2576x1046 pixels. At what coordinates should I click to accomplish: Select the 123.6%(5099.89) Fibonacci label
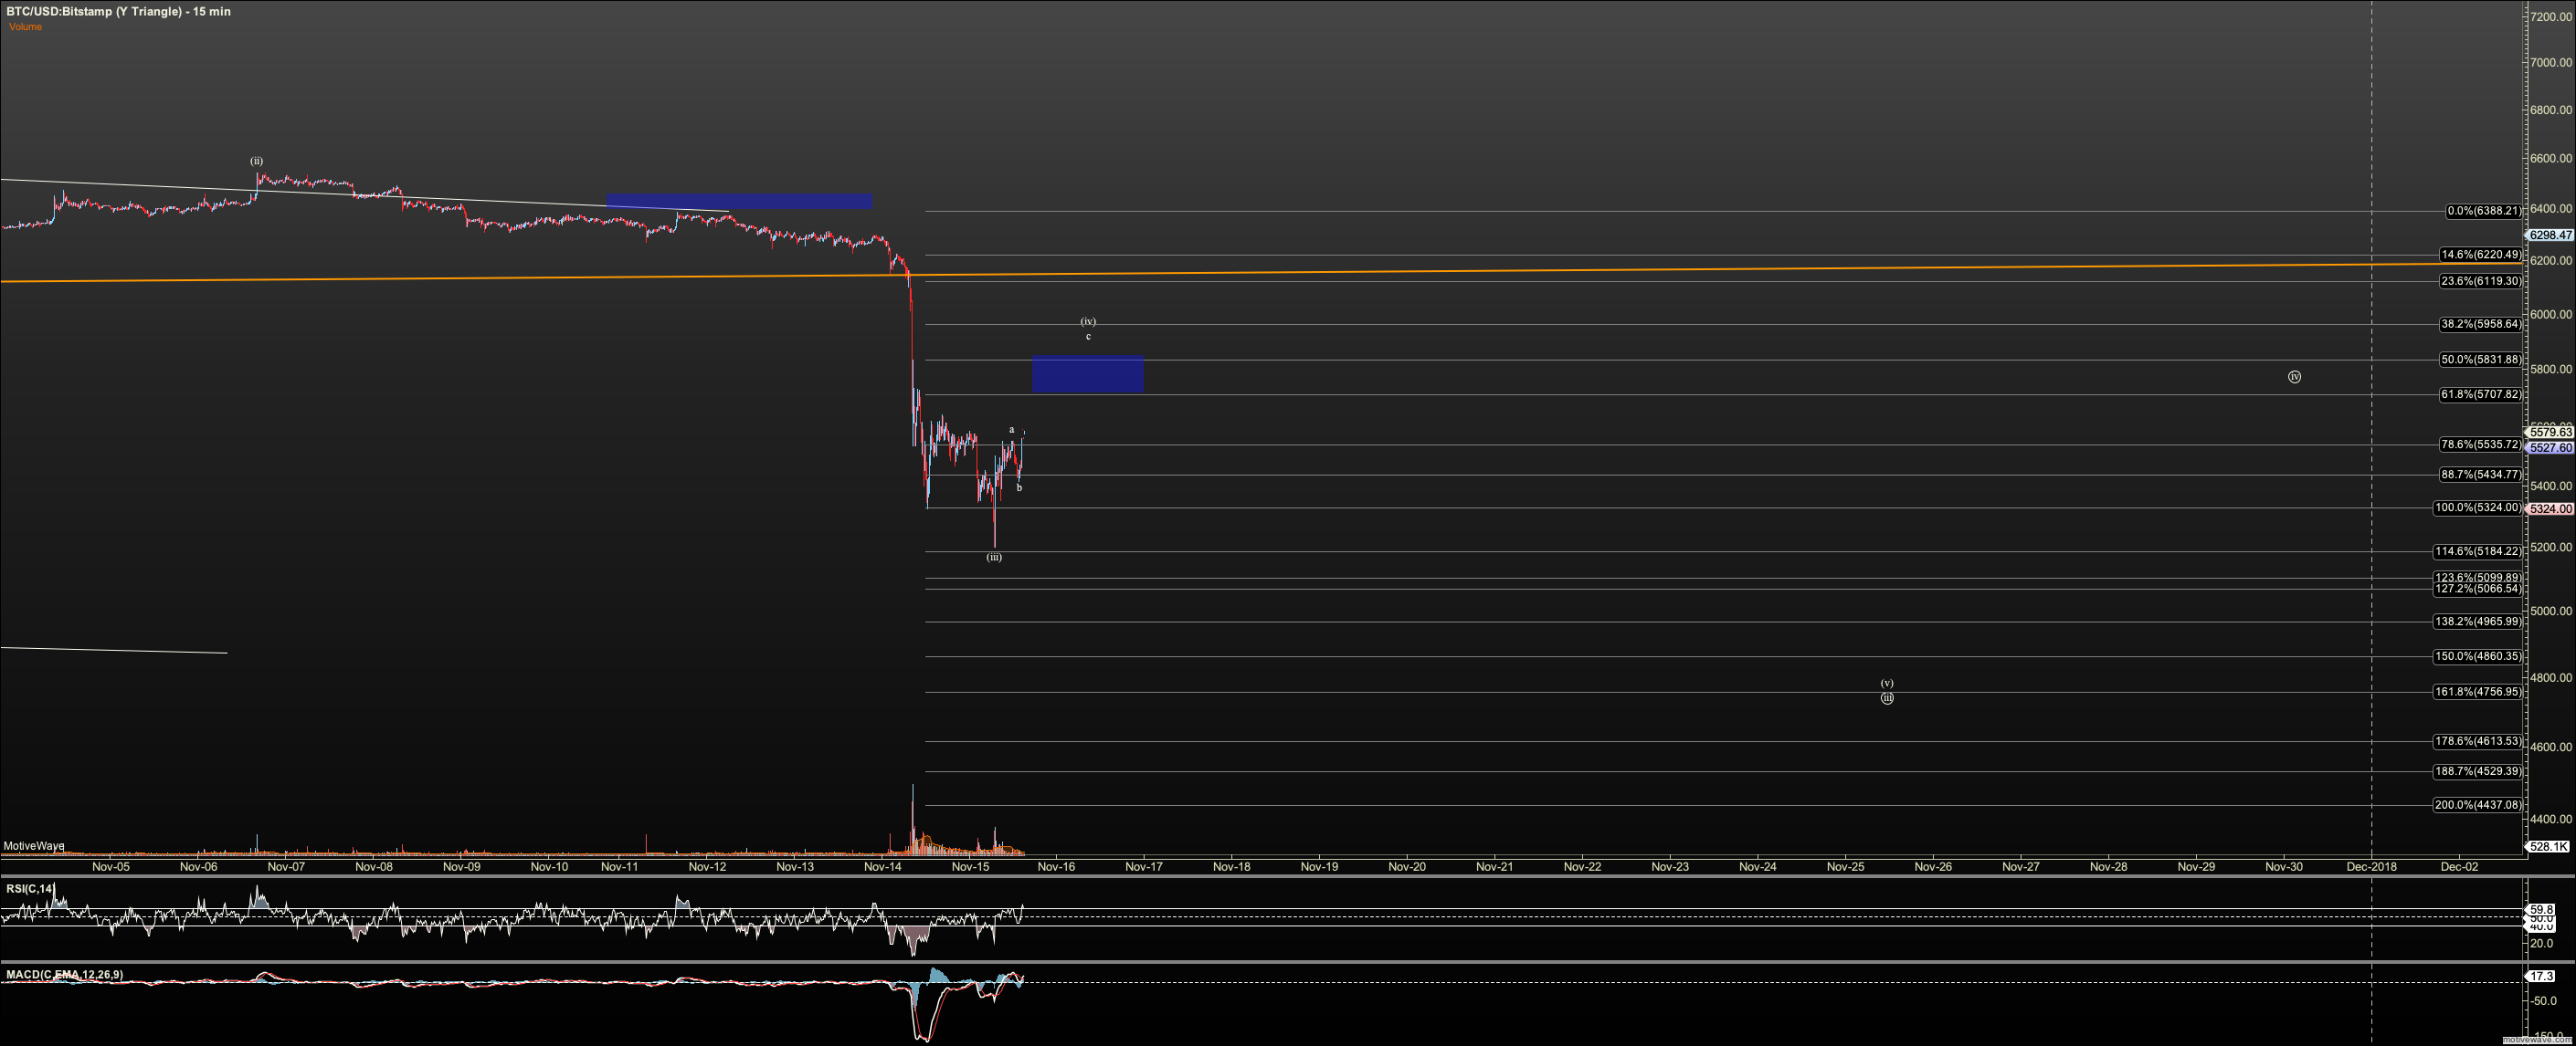[2477, 578]
